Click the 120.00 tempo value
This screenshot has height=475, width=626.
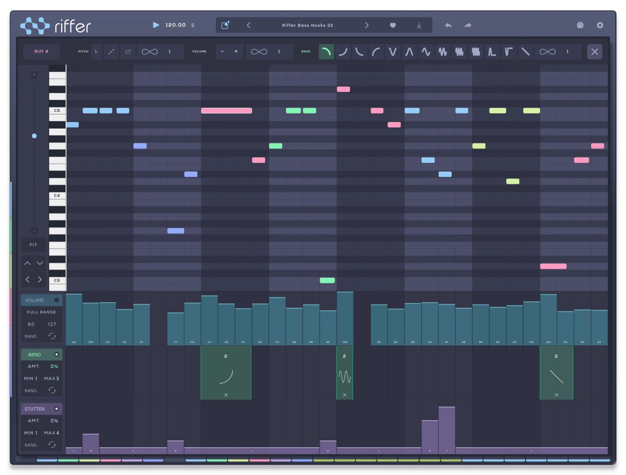click(x=175, y=25)
